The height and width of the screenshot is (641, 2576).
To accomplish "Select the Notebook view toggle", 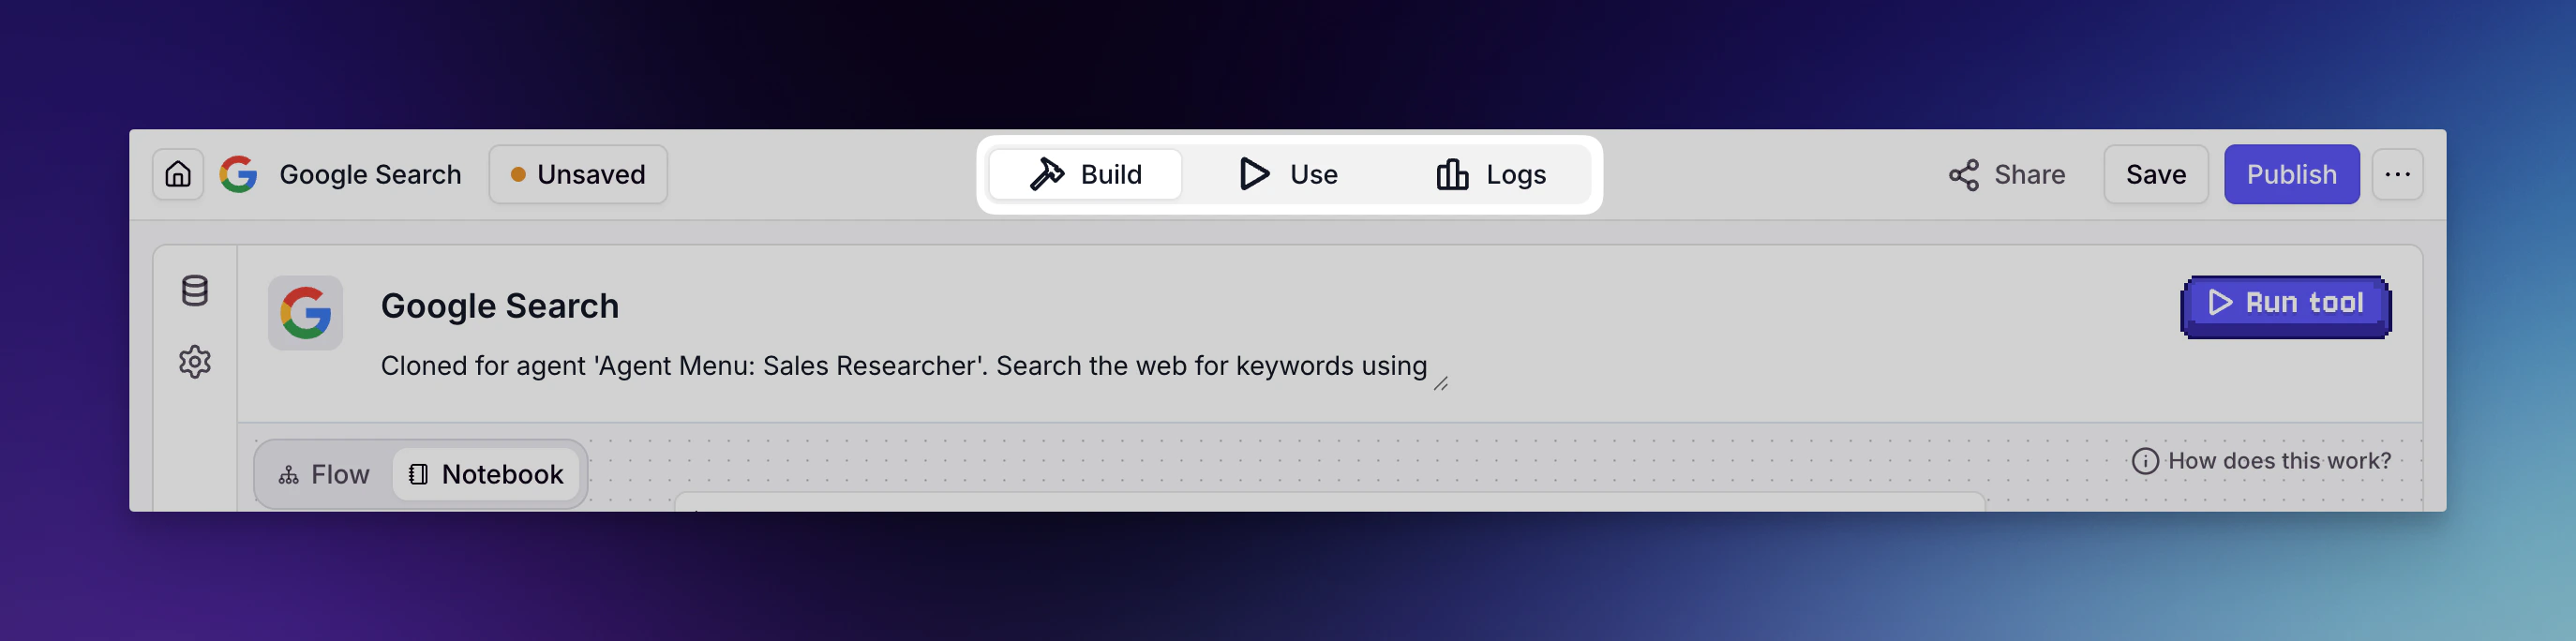I will (x=487, y=474).
